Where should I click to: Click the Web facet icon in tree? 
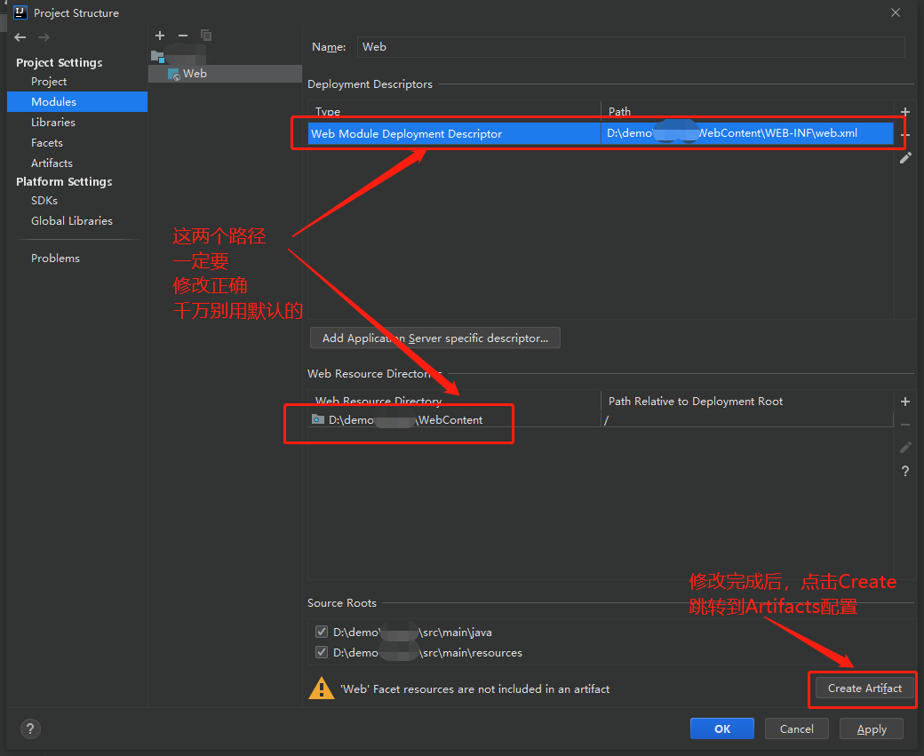[x=174, y=75]
